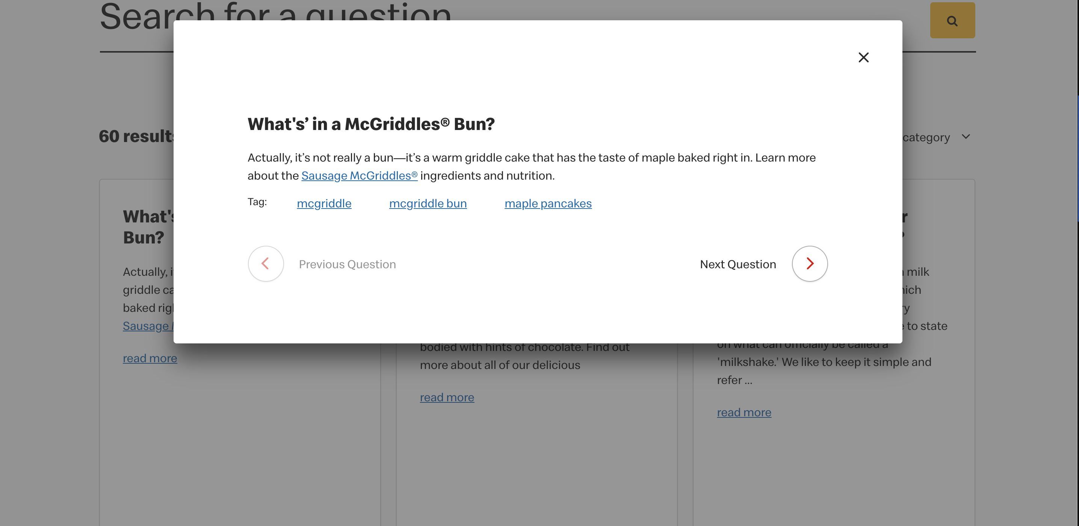
Task: Click the yellow search magnifier button
Action: (952, 21)
